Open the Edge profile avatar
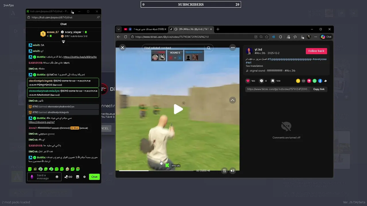The image size is (367, 206). point(309,37)
